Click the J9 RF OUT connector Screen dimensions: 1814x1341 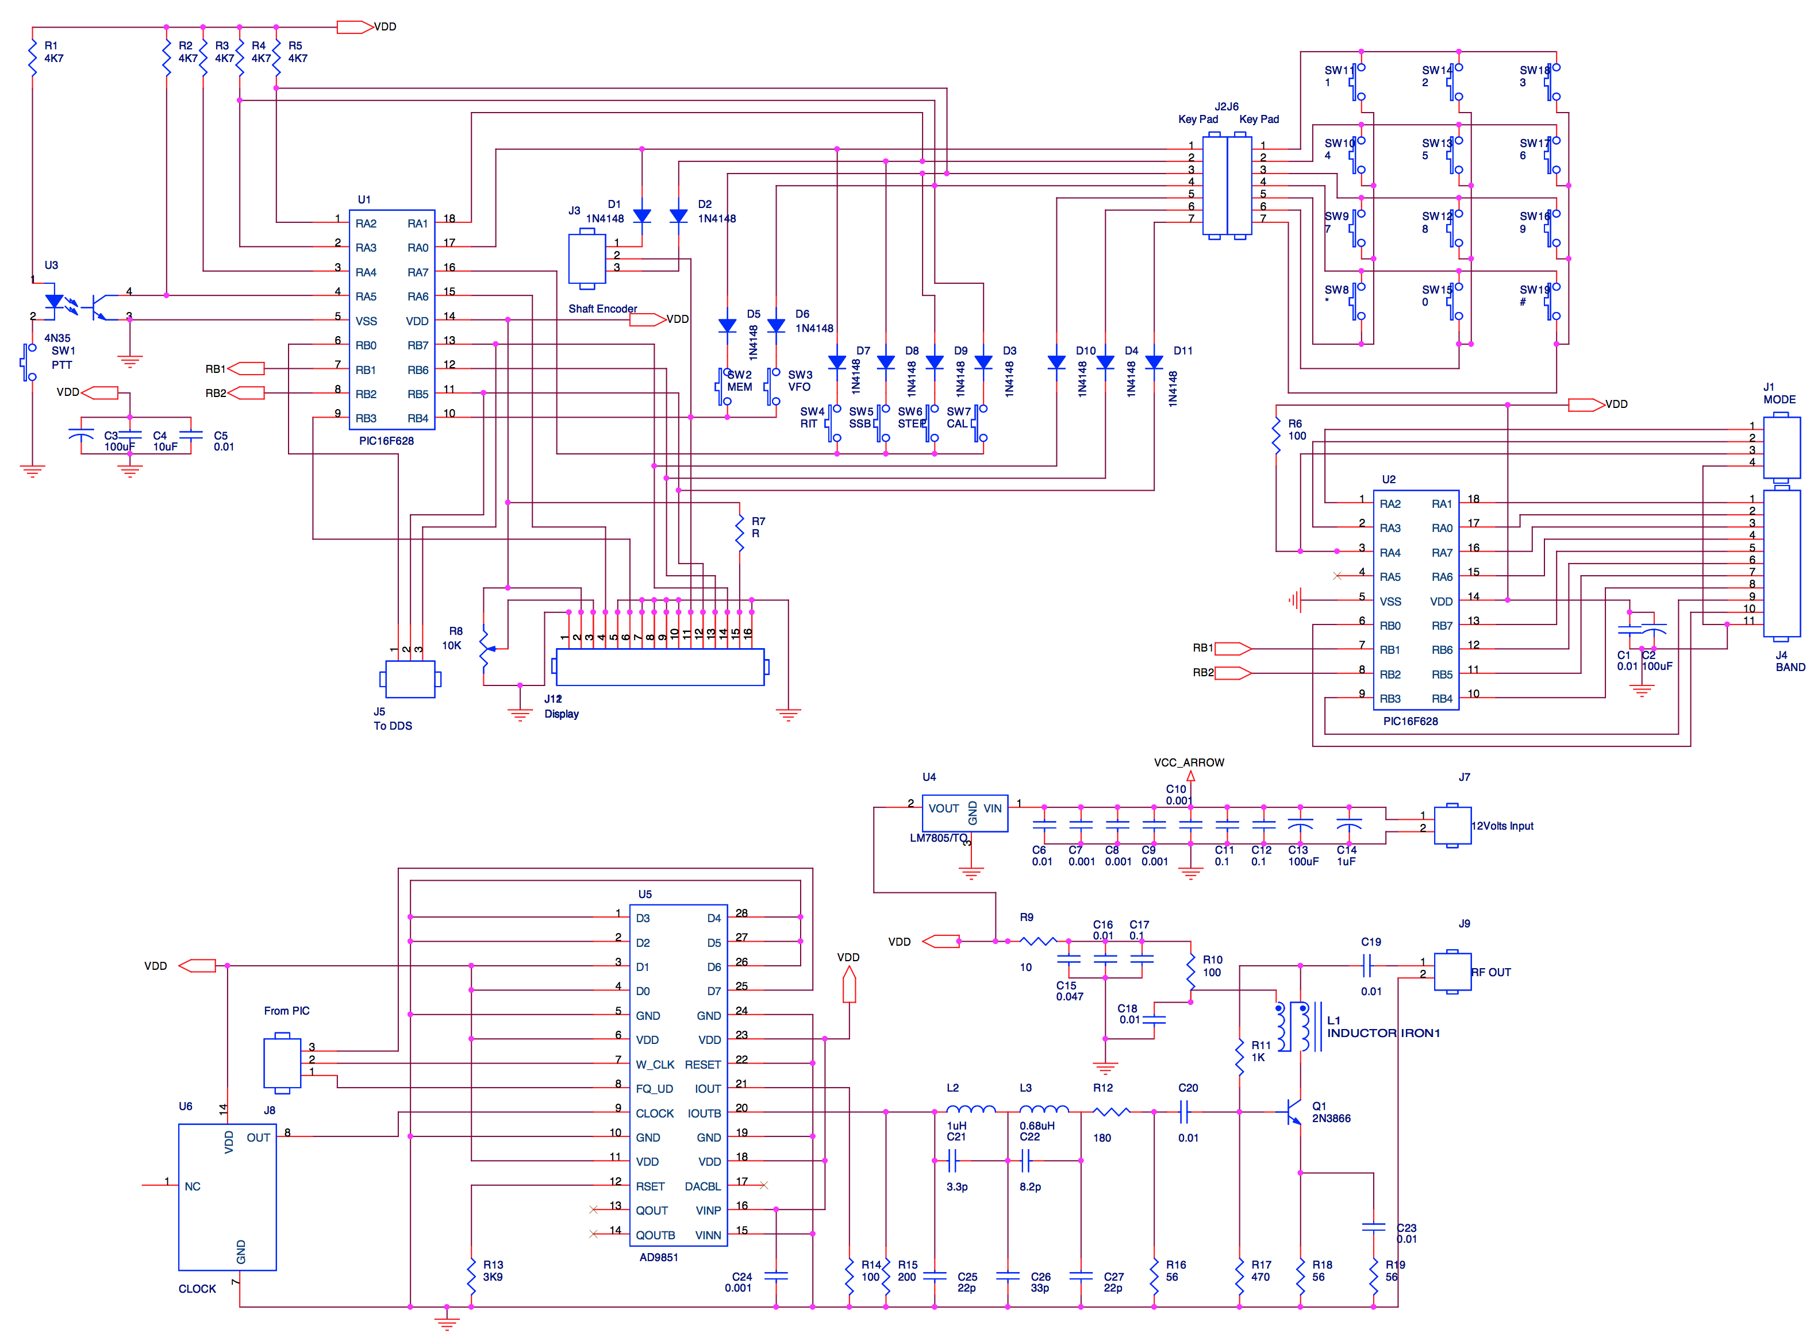[x=1452, y=972]
